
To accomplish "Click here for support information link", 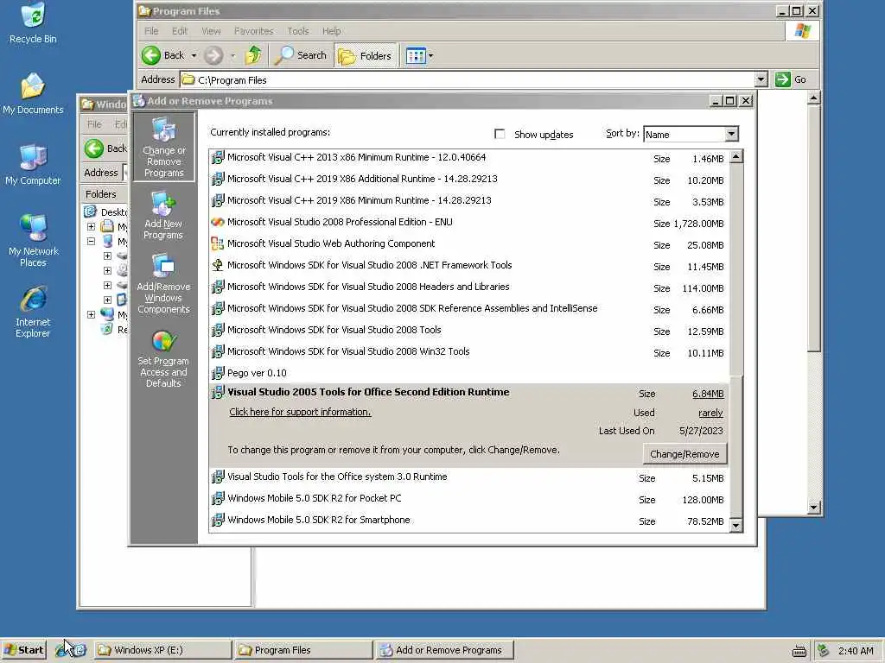I will [300, 412].
